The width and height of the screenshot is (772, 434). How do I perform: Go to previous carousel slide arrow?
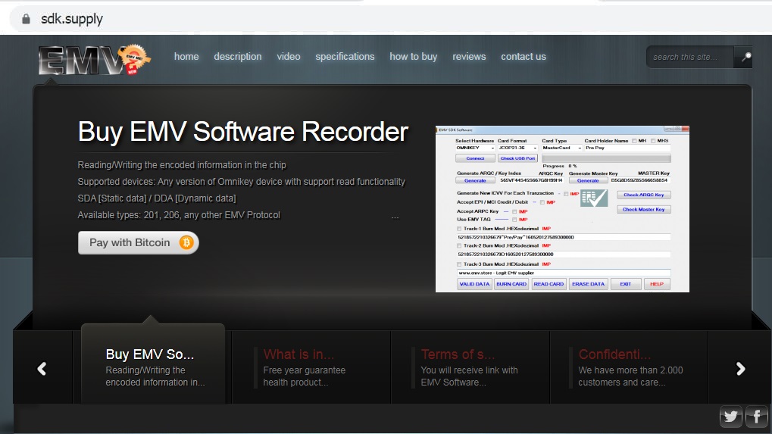tap(42, 368)
